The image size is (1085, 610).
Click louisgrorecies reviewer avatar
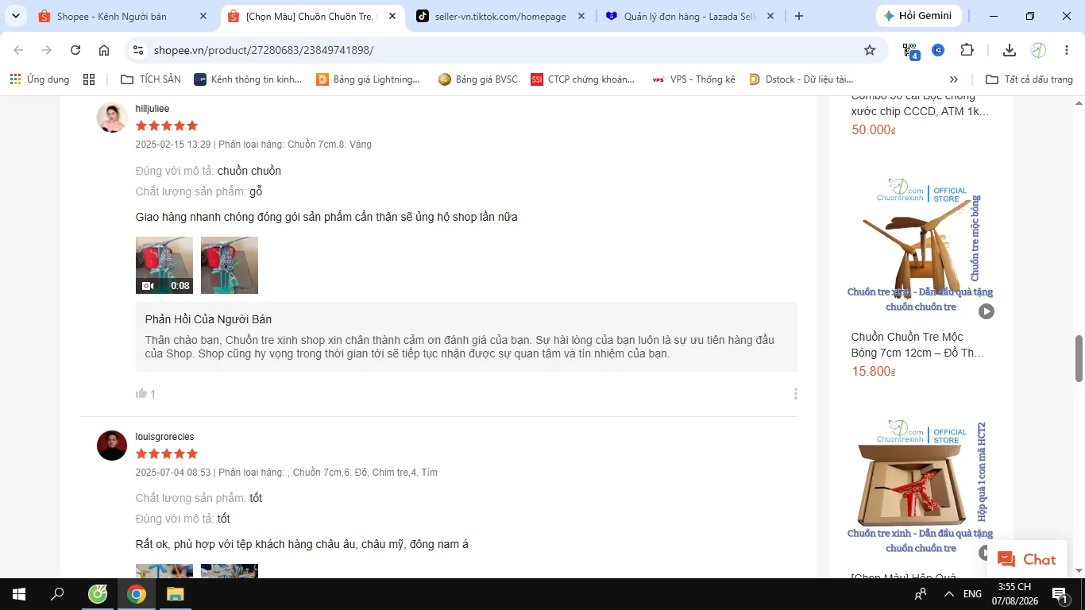coord(112,446)
